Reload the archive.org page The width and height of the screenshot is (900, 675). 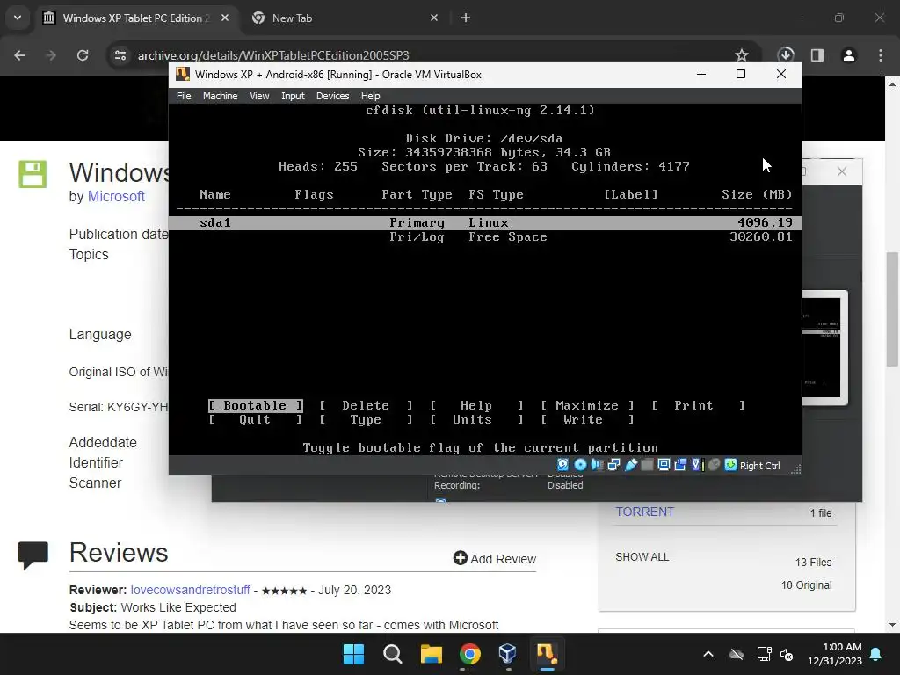click(x=83, y=55)
